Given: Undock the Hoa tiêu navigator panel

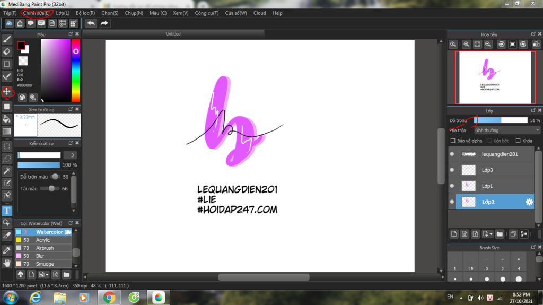Looking at the screenshot, I should tap(533, 34).
